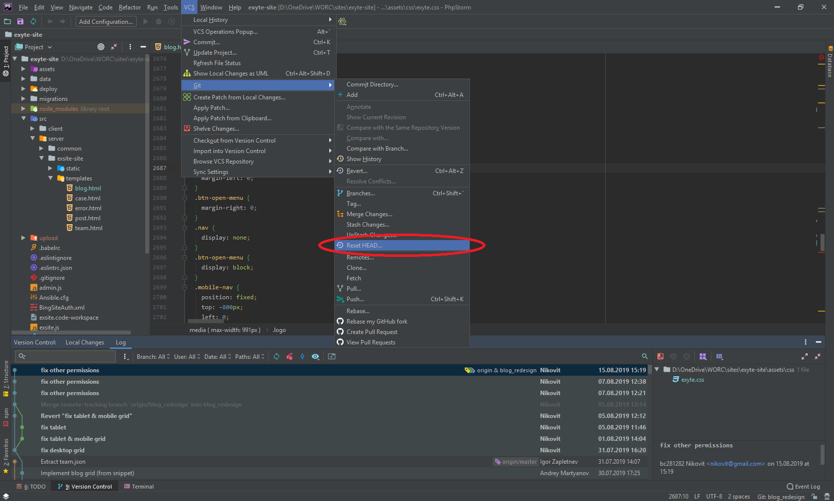Click the project tree vertical scrollbar

point(147,154)
